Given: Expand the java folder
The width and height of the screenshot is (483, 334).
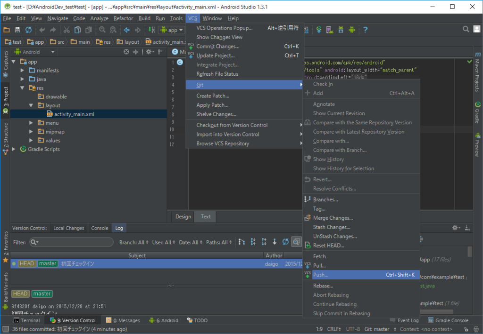Looking at the screenshot, I should coord(22,79).
